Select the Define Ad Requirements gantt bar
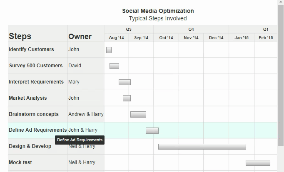The height and width of the screenshot is (172, 284). 152,130
